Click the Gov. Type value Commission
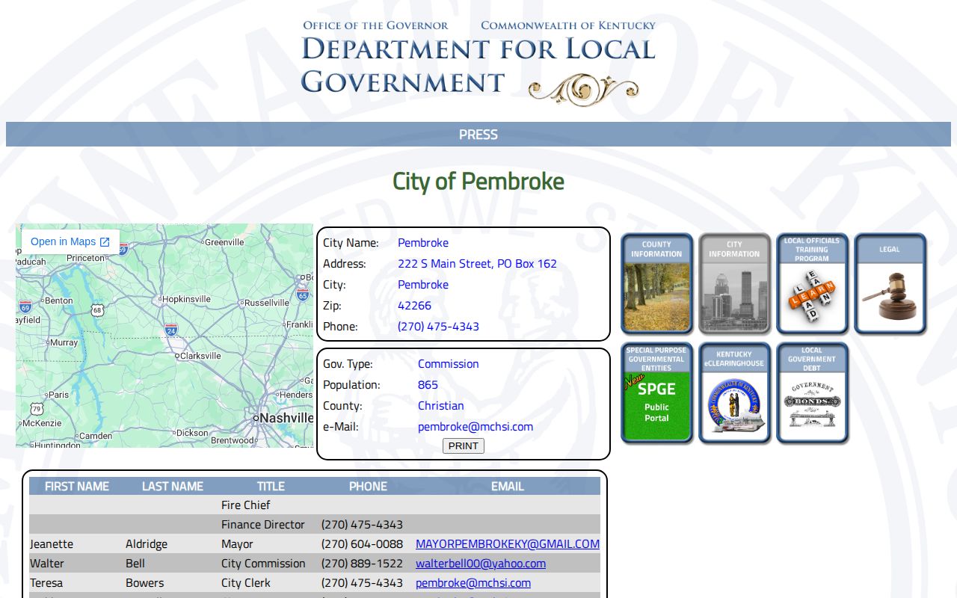The image size is (957, 598). point(449,364)
